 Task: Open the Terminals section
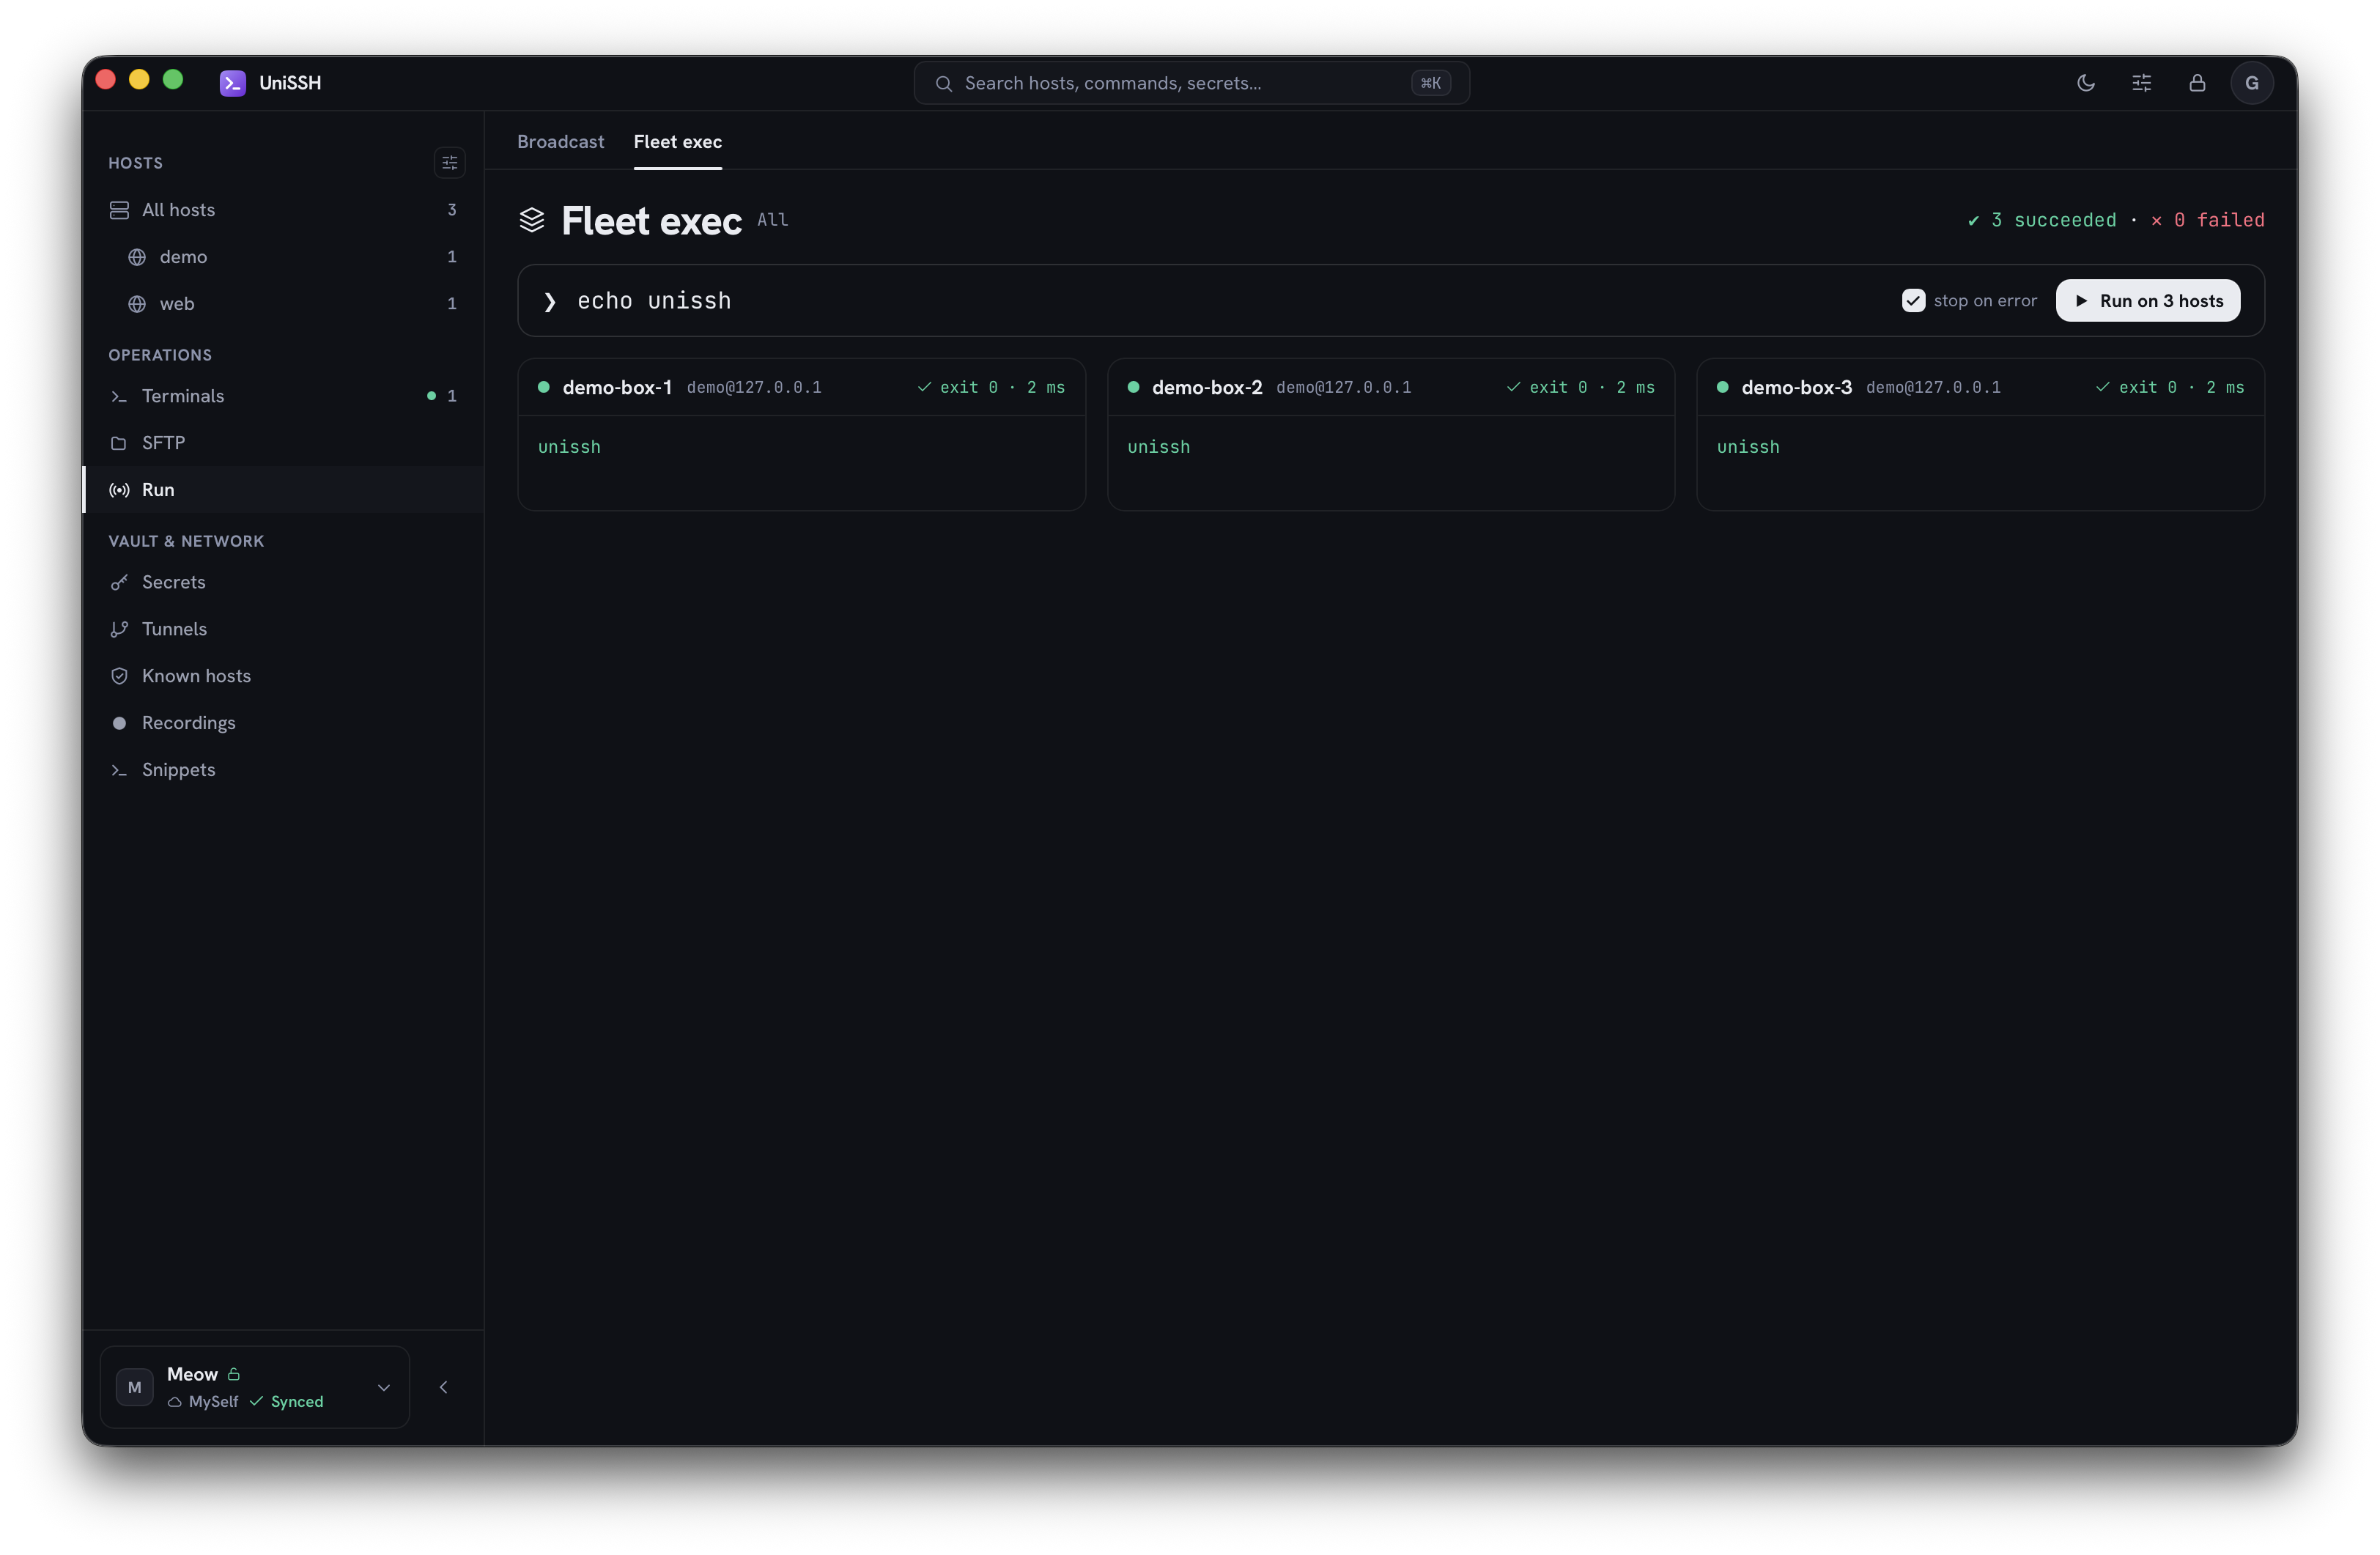(283, 396)
